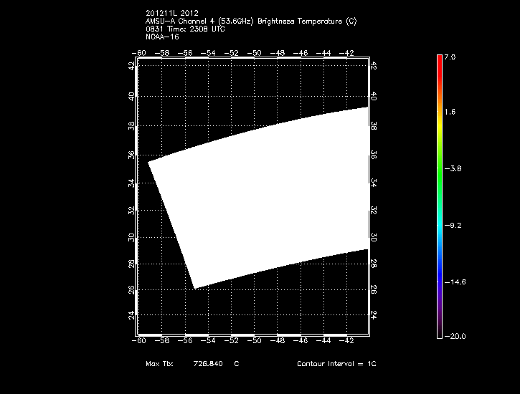Click the Max Tb value 726.840
Image resolution: width=520 pixels, height=394 pixels.
pos(207,365)
